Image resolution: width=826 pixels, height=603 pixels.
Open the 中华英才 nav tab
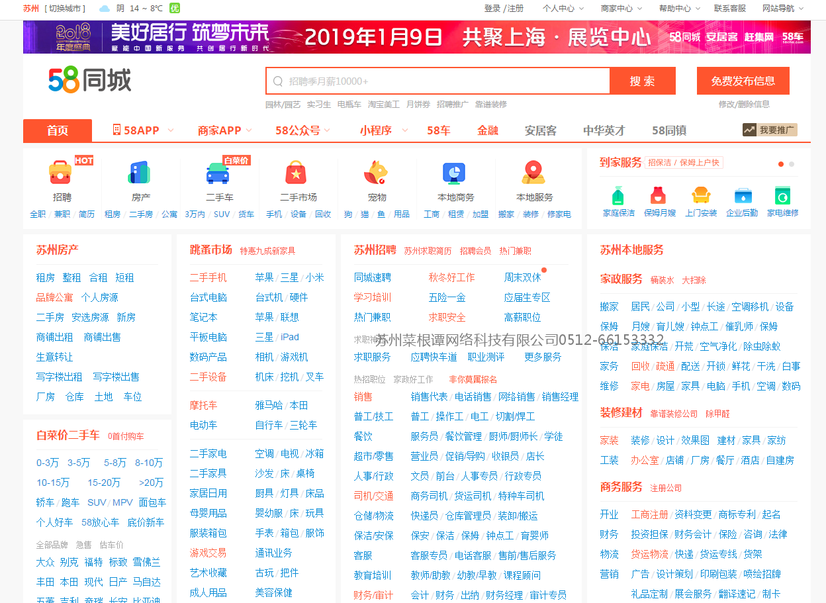point(604,130)
